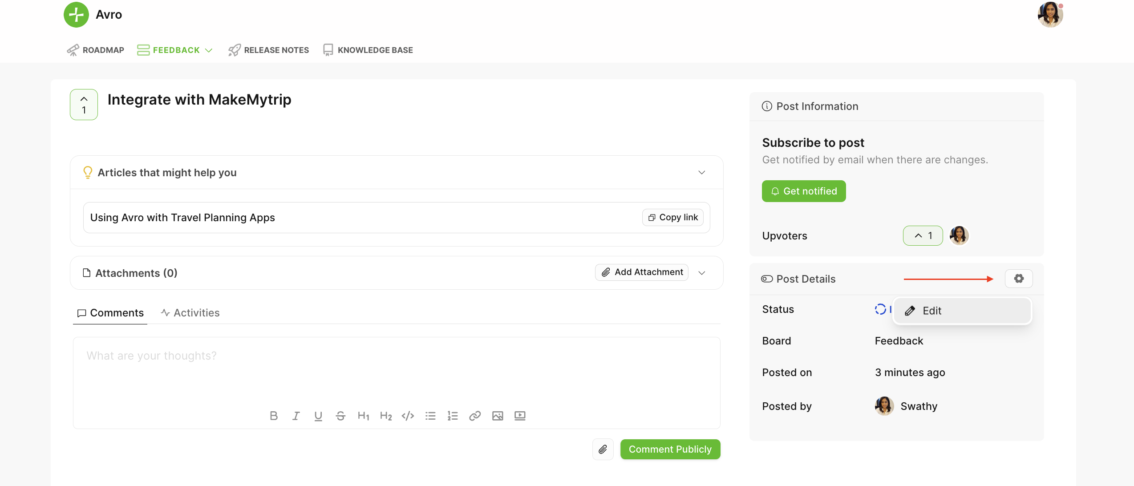Upvote the Integrate with MakeMytrip post
Image resolution: width=1134 pixels, height=486 pixels.
(x=84, y=105)
